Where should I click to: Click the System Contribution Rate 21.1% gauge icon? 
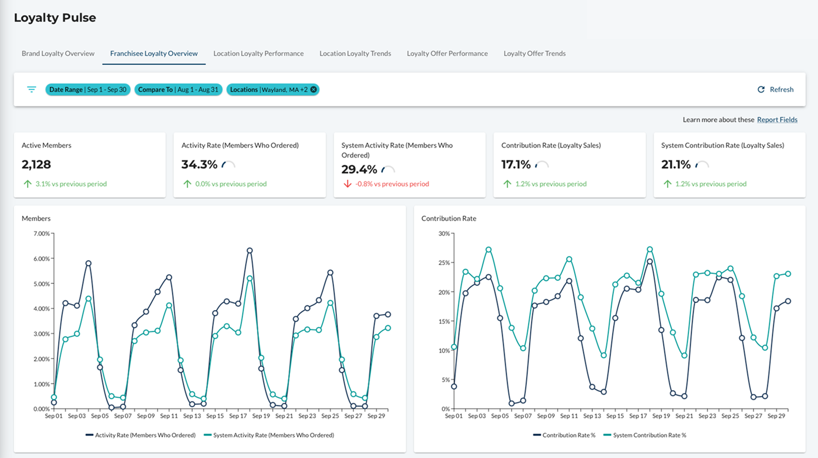point(702,165)
